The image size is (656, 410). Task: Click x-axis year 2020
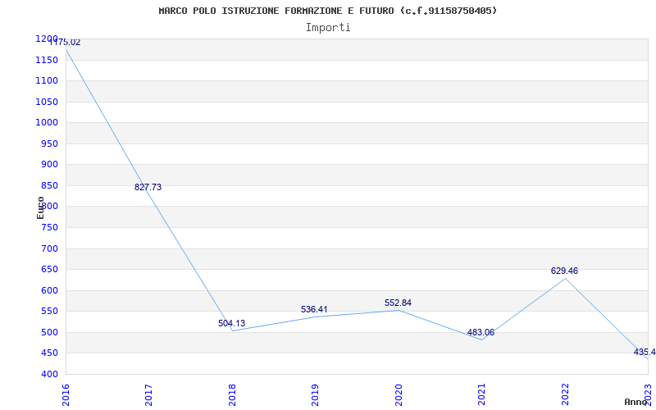399,395
